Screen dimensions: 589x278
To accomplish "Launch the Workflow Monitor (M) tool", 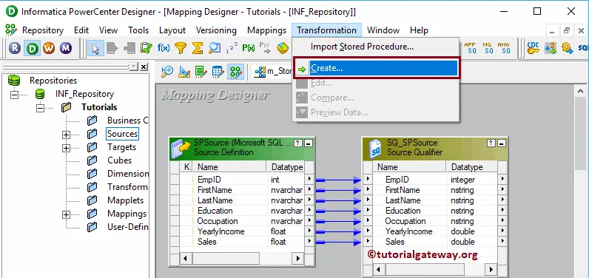I will click(66, 48).
